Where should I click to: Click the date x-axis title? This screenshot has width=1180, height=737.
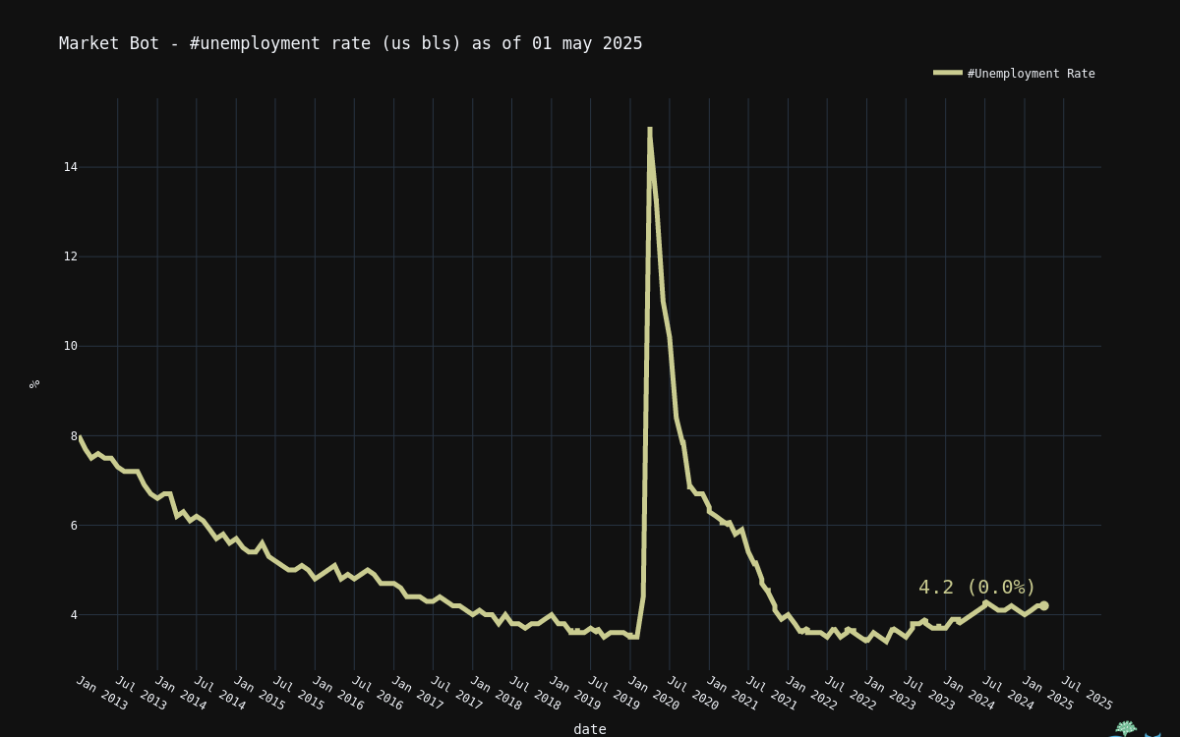[590, 729]
